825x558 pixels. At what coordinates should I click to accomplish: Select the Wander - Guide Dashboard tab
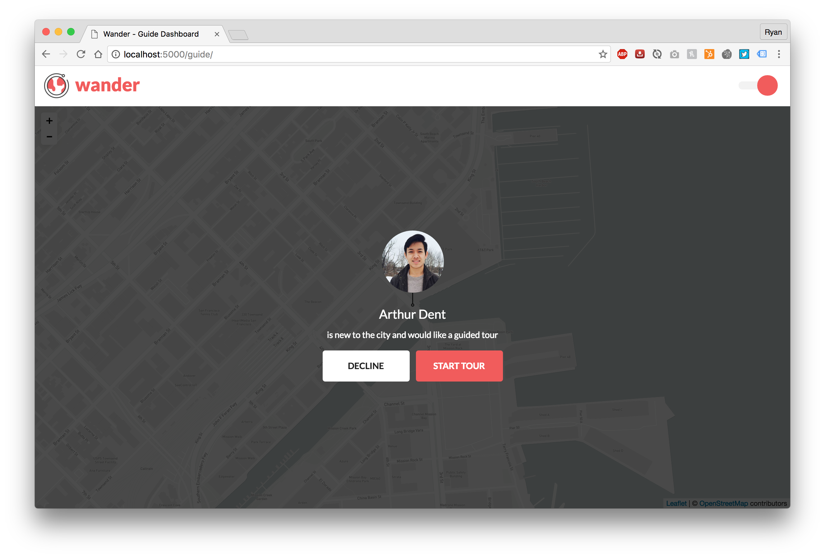pos(151,34)
